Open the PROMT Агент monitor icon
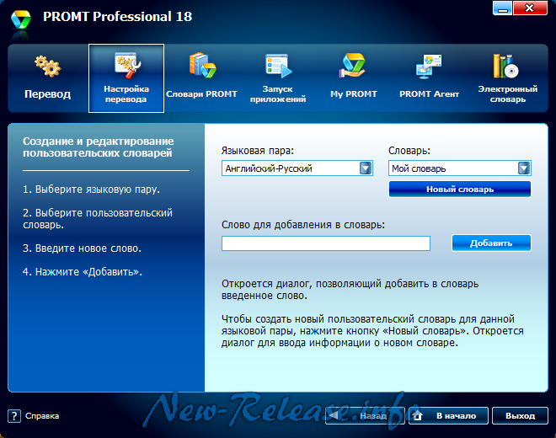 429,67
